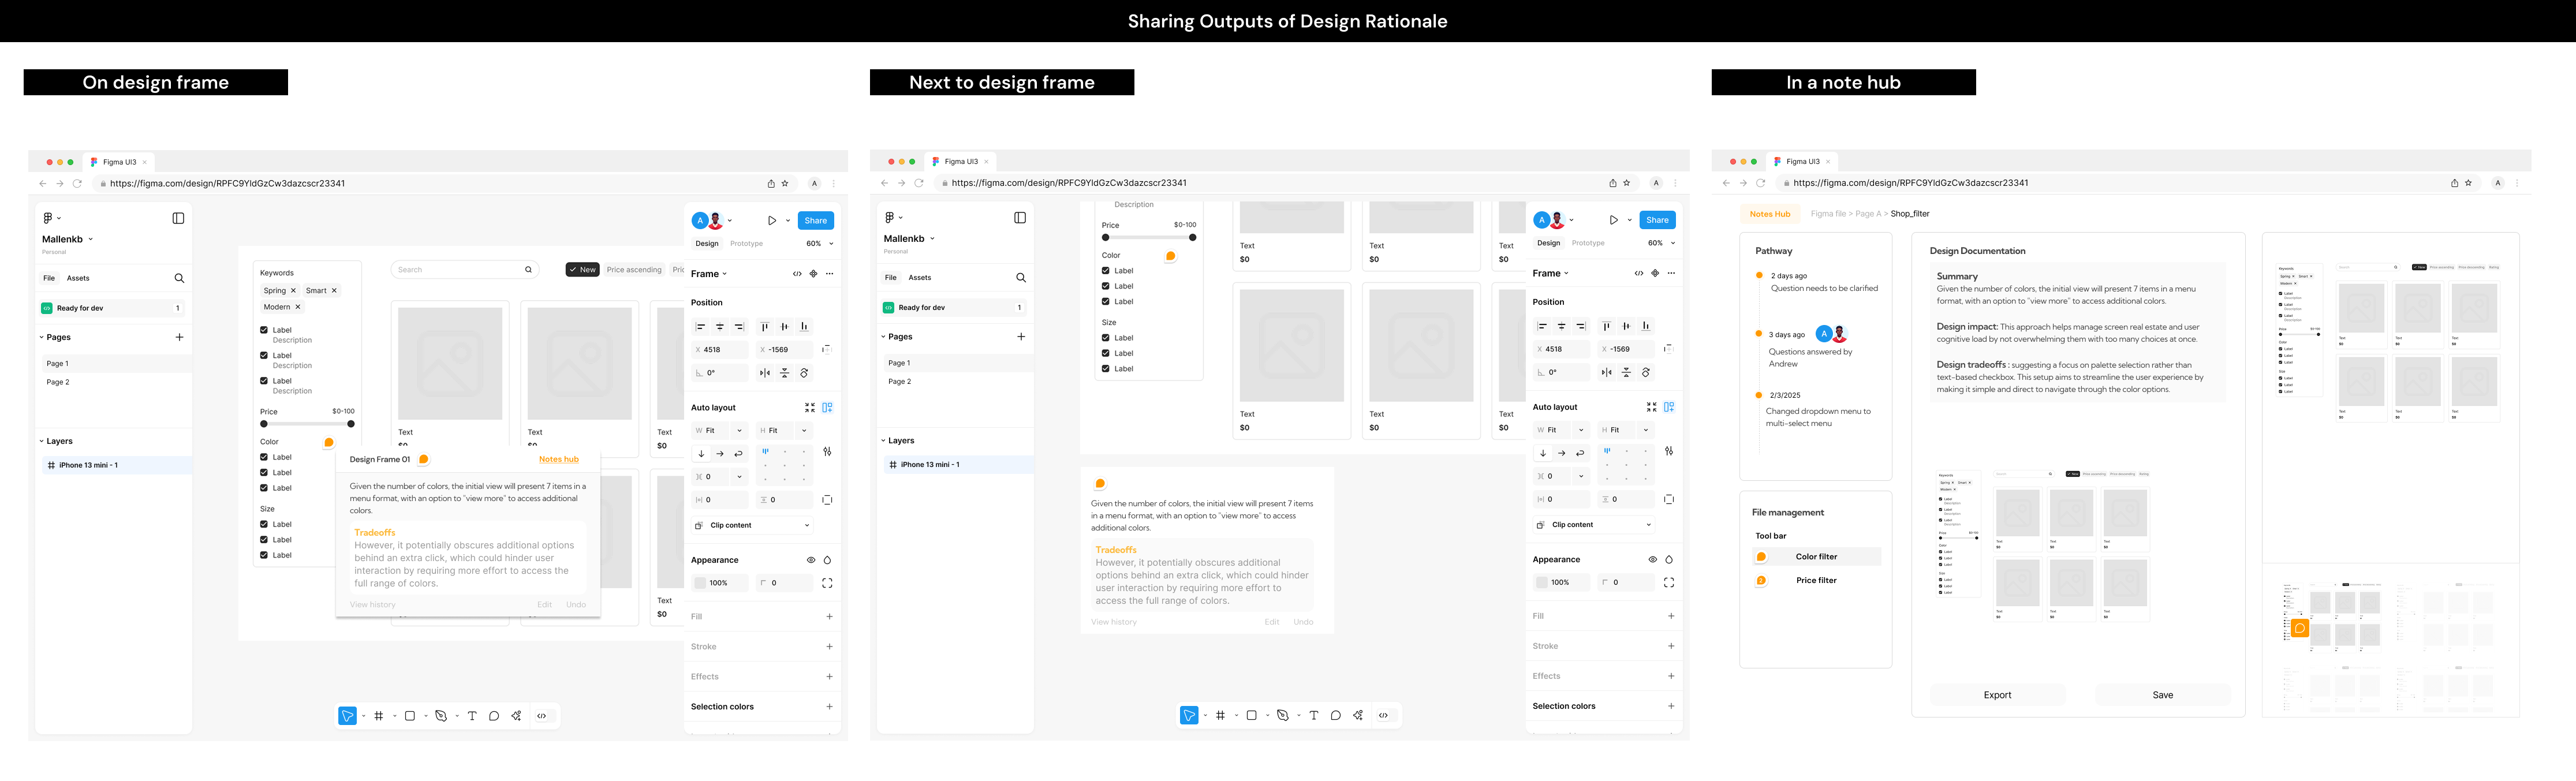This screenshot has width=2576, height=781.
Task: Switch to the Prototype tab in left window
Action: [746, 244]
